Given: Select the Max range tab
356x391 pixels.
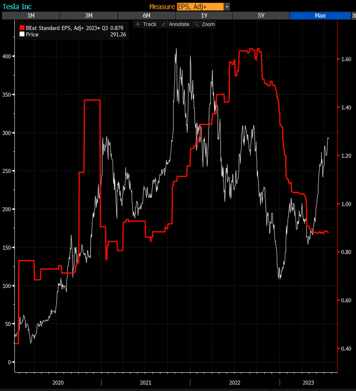Looking at the screenshot, I should tap(320, 15).
